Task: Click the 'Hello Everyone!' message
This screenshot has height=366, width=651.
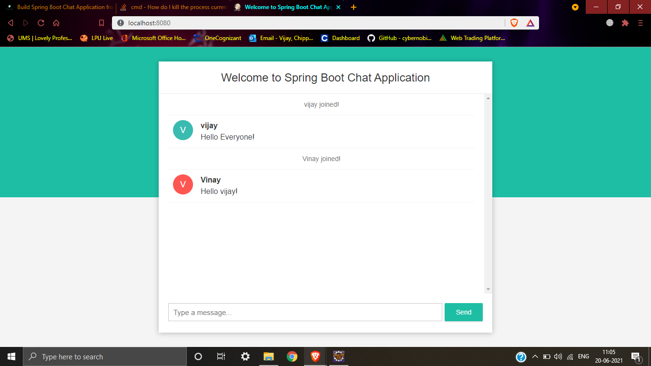Action: pos(227,137)
